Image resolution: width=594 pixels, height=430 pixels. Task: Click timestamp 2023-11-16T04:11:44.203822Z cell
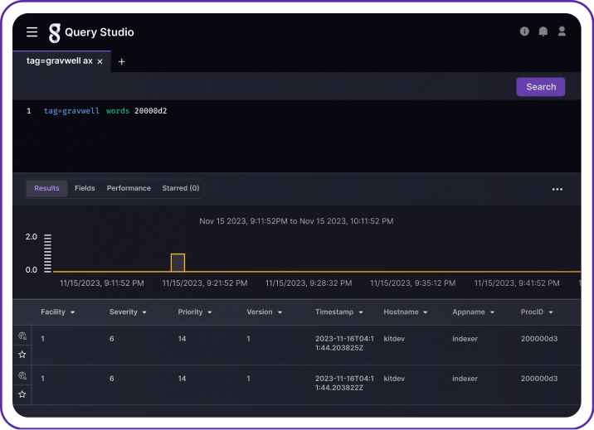[344, 383]
